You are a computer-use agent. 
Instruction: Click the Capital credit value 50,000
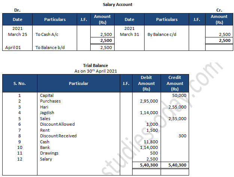179,95
